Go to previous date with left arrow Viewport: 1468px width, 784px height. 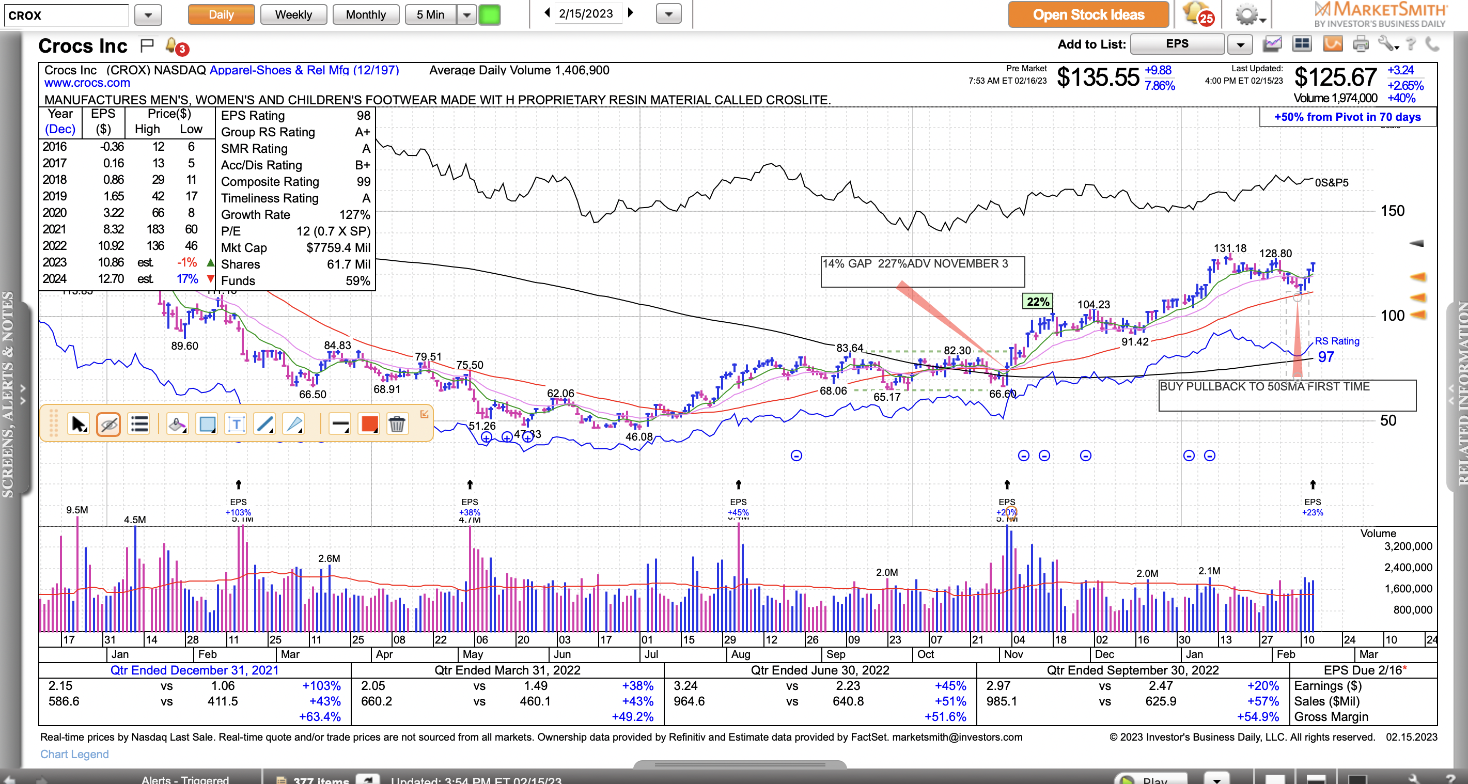tap(547, 12)
